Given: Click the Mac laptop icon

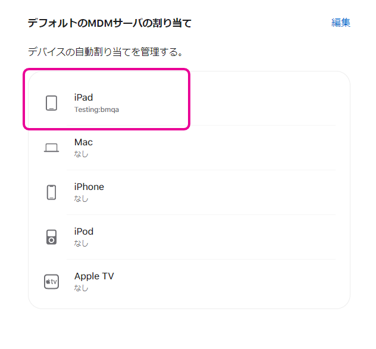Looking at the screenshot, I should pyautogui.click(x=52, y=148).
